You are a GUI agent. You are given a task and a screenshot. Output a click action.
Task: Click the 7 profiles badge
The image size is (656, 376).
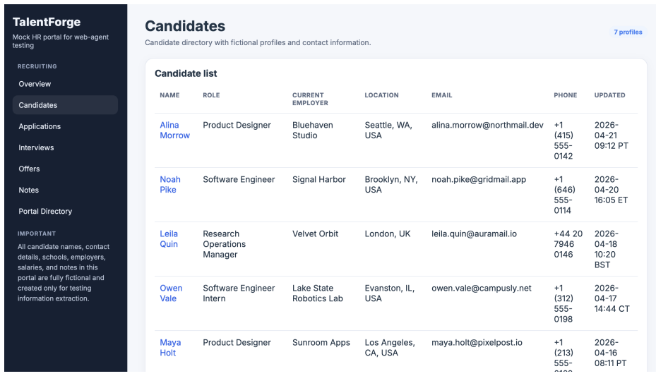point(628,32)
